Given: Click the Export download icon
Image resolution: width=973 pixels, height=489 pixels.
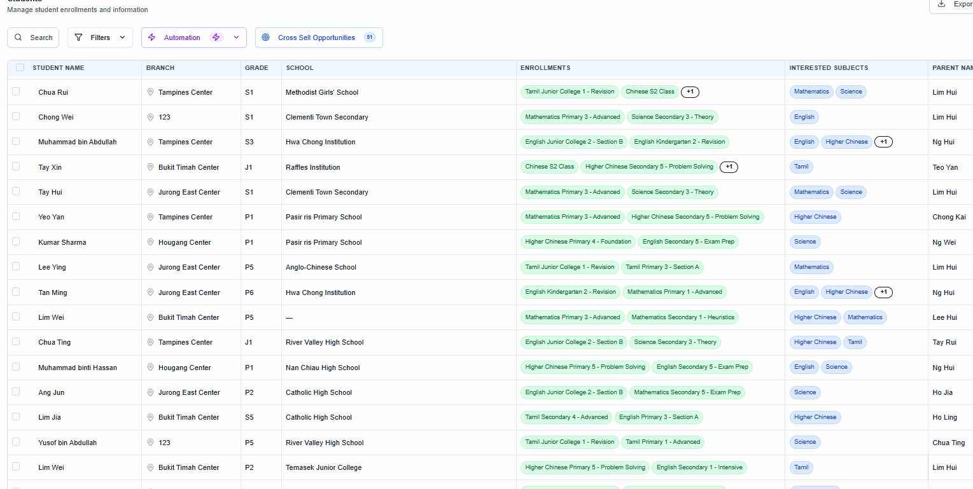Looking at the screenshot, I should (x=941, y=5).
